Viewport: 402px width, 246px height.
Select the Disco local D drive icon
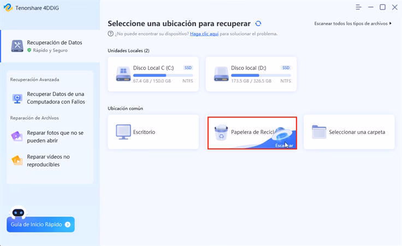pos(221,74)
